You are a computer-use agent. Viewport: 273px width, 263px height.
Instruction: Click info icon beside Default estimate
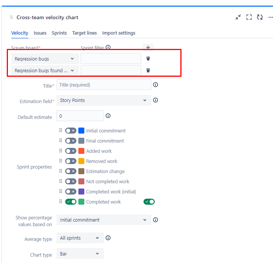108,116
